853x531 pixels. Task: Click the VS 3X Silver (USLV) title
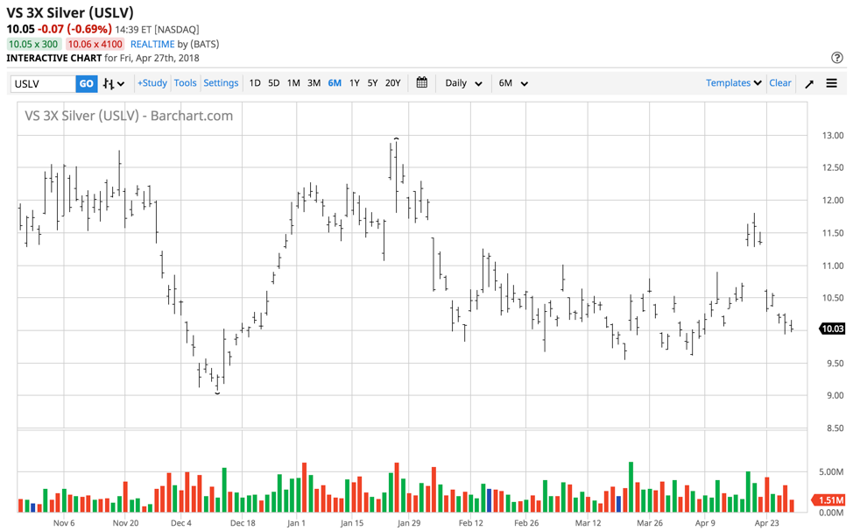[x=70, y=12]
